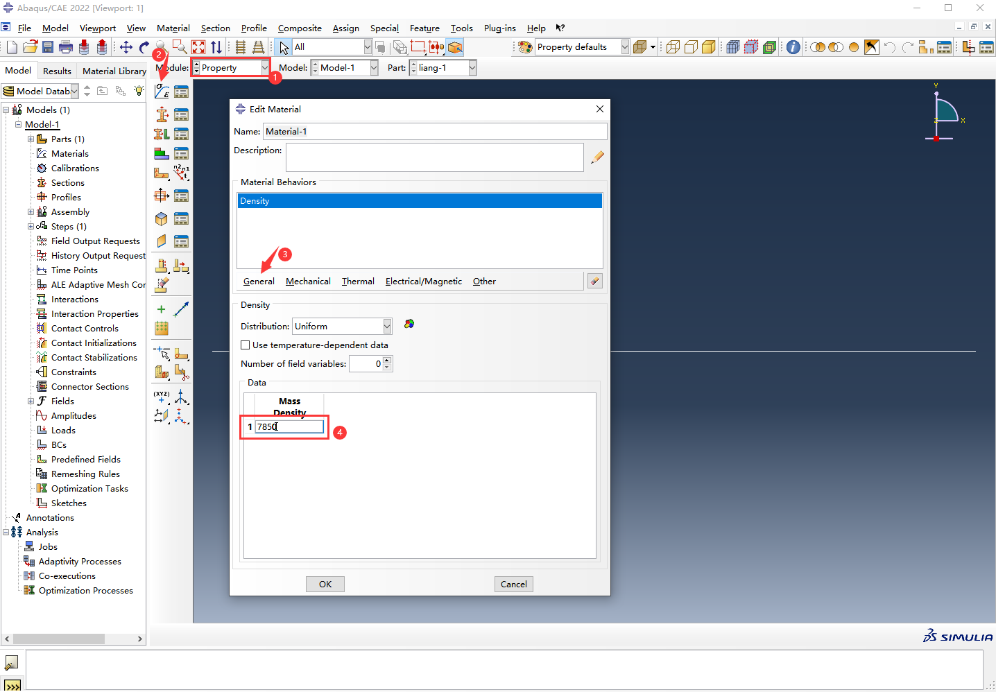Click the Auto-Fit View icon
Screen dimensions: 996x692
pyautogui.click(x=198, y=47)
